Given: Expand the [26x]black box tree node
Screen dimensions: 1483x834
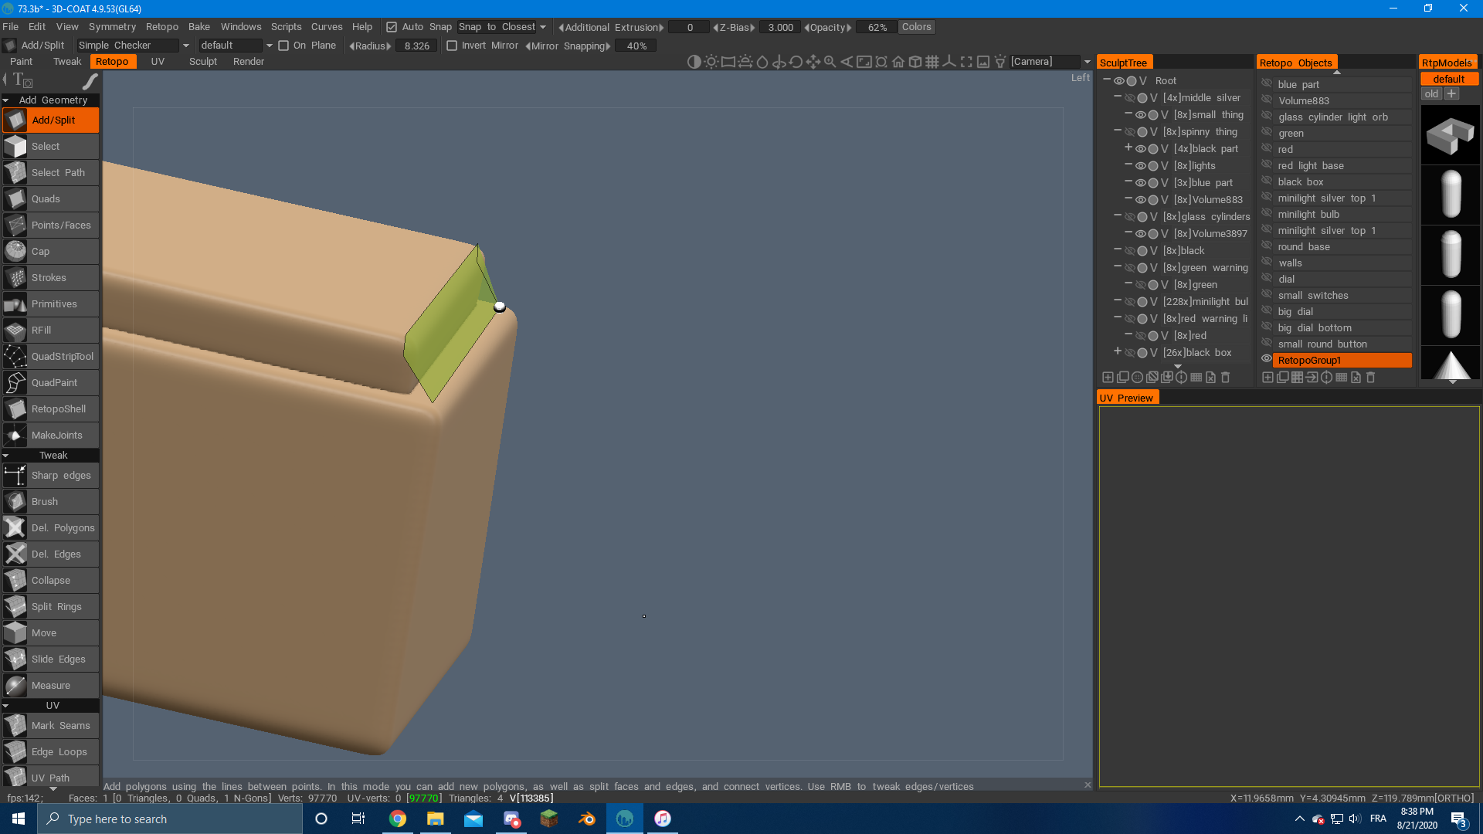Looking at the screenshot, I should tap(1118, 352).
